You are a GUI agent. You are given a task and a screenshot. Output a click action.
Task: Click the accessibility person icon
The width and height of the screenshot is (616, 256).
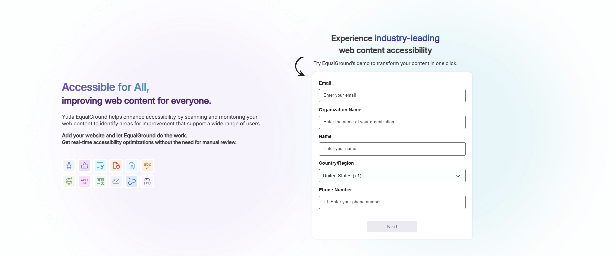coord(69,165)
